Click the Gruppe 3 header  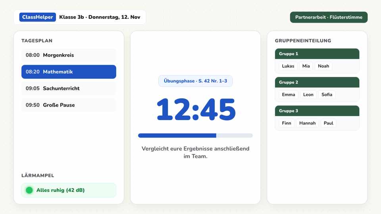click(x=317, y=111)
